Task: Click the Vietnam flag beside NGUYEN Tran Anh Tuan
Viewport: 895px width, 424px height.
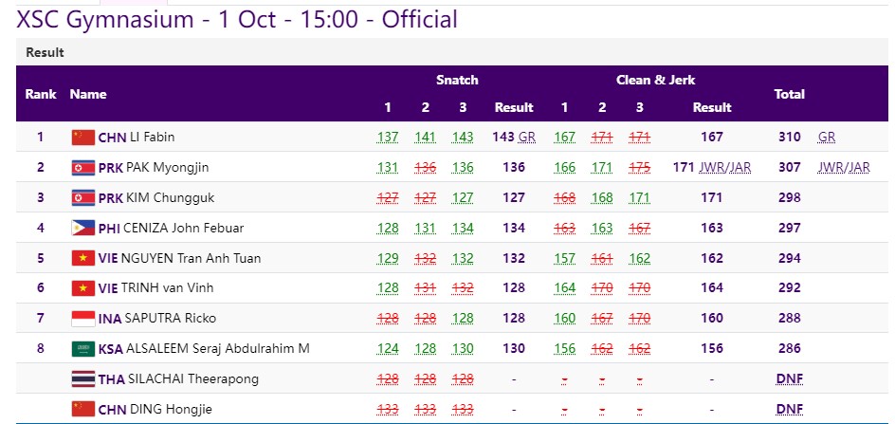Action: 82,258
